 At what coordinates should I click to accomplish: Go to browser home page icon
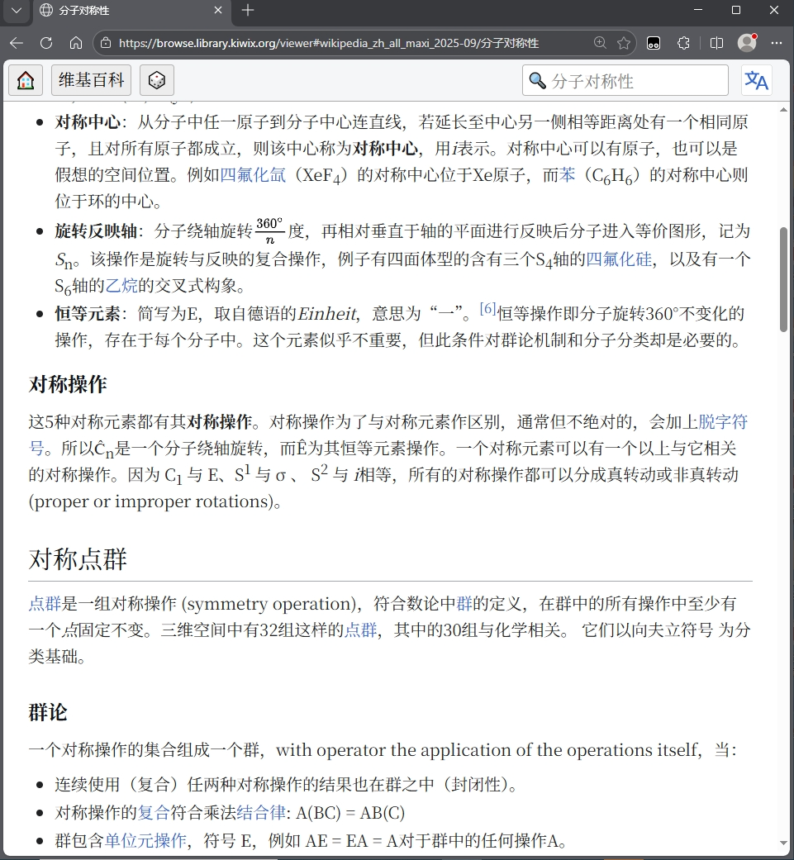click(x=76, y=43)
